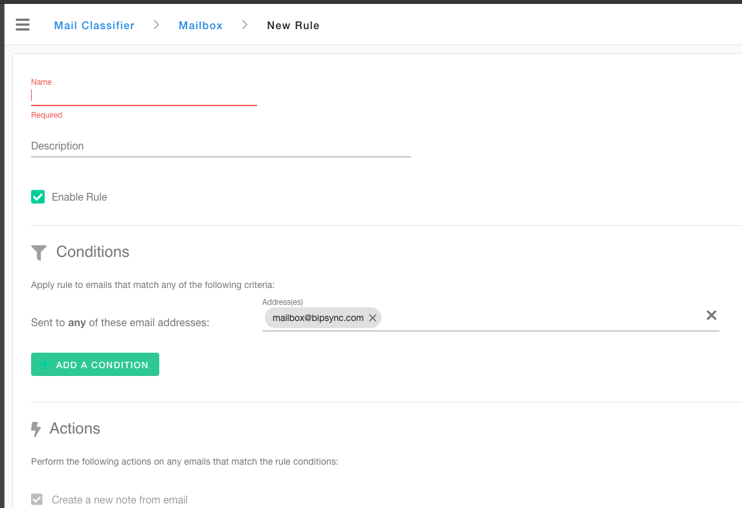Delete the sent-to email condition row
The height and width of the screenshot is (508, 742).
(x=711, y=316)
